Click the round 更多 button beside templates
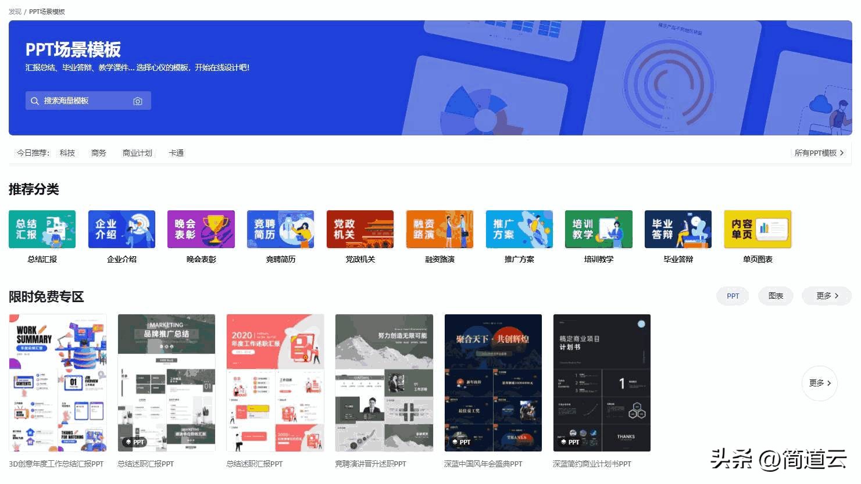Viewport: 861px width, 484px height. [819, 383]
